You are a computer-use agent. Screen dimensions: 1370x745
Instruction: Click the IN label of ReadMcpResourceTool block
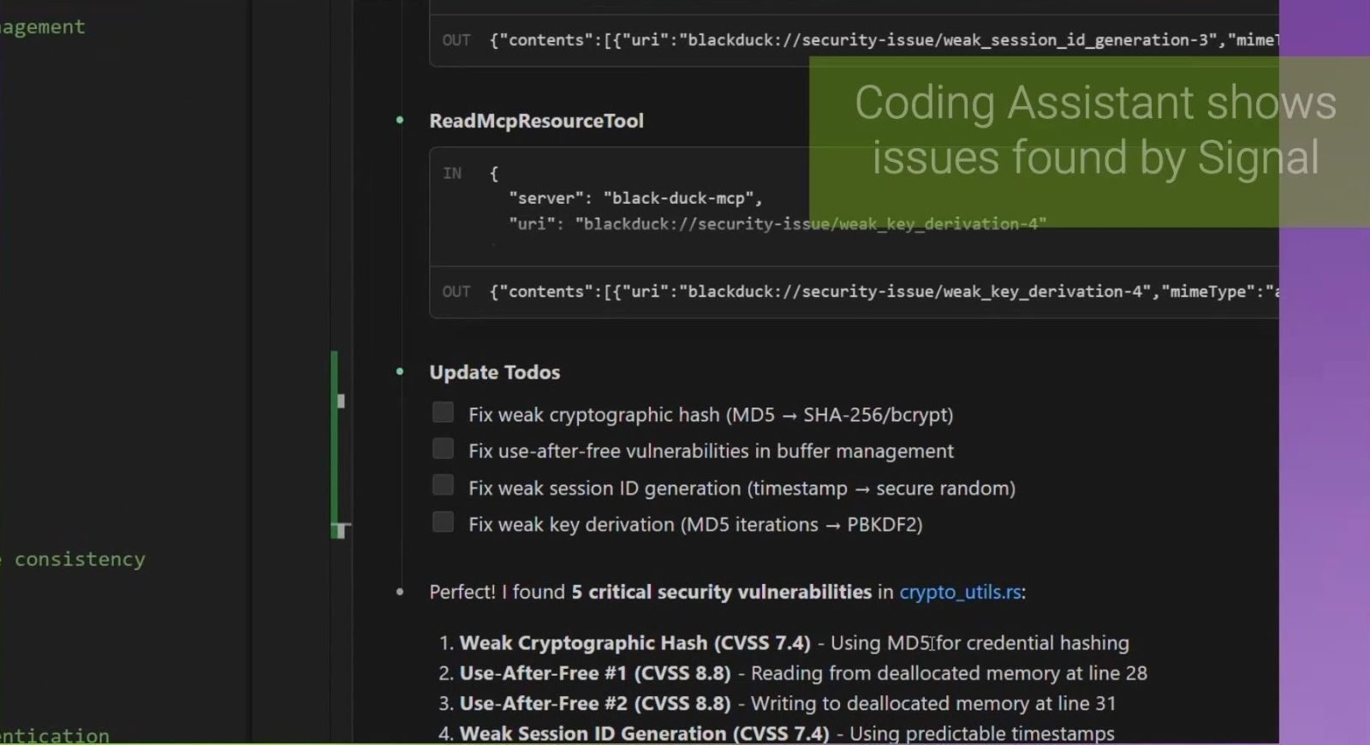[x=452, y=173]
